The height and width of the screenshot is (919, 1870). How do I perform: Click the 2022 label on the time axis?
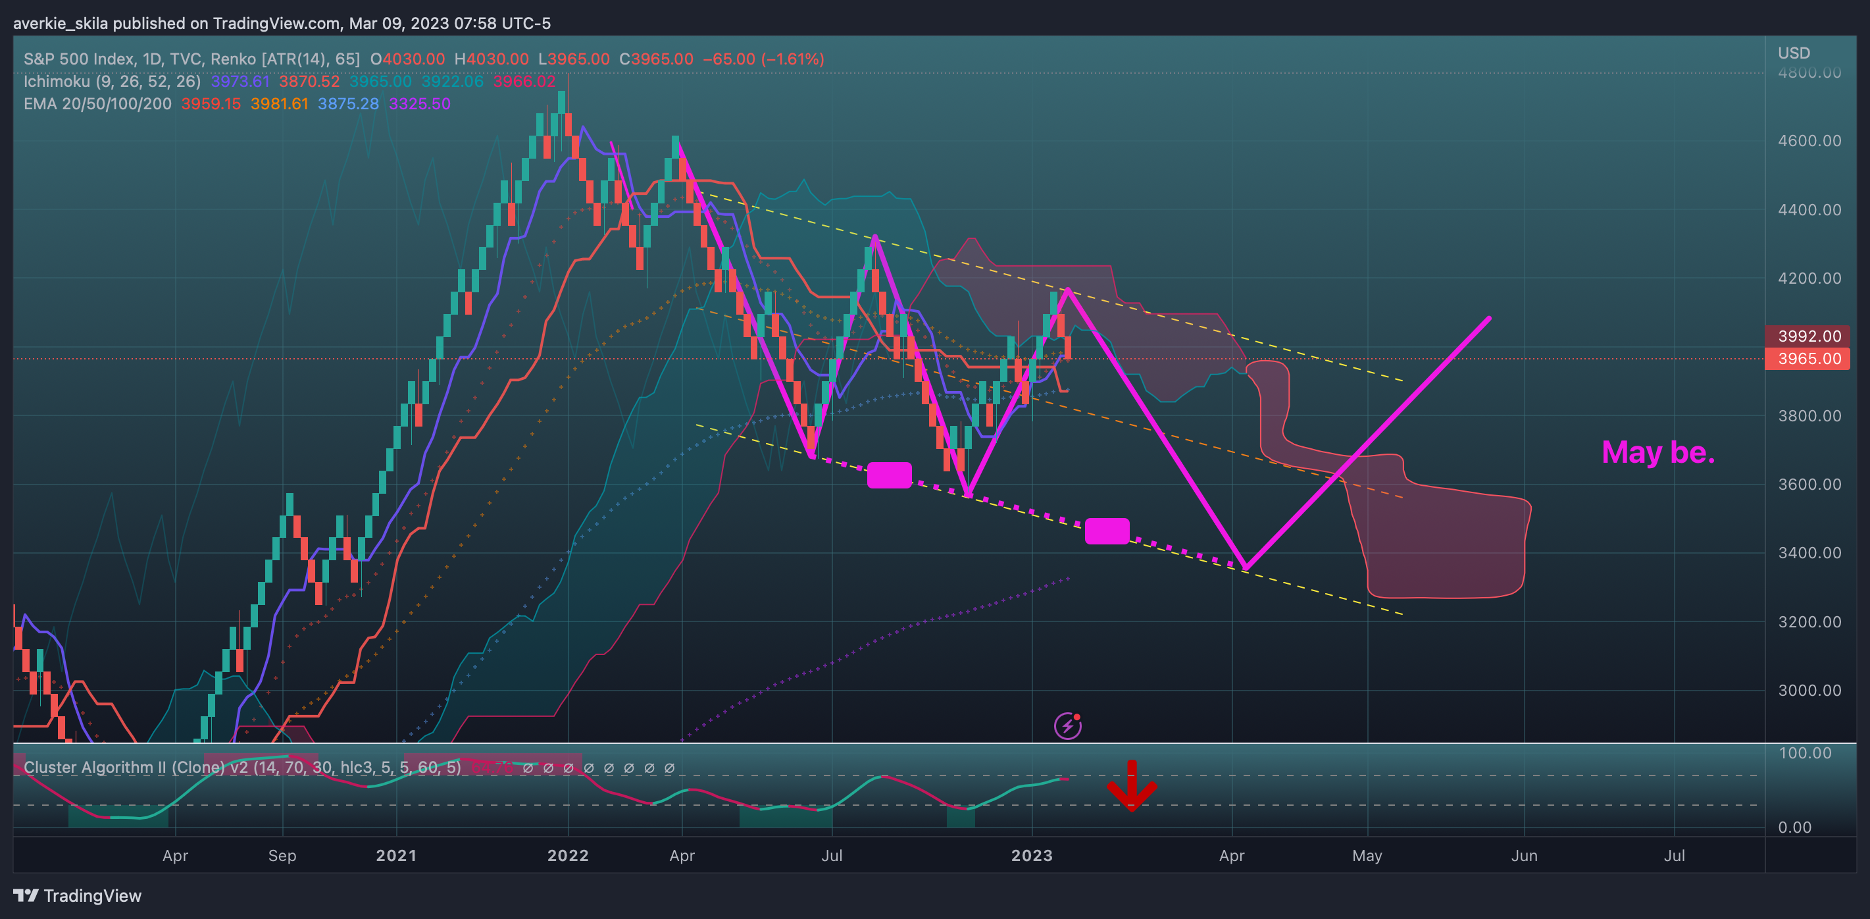[568, 856]
